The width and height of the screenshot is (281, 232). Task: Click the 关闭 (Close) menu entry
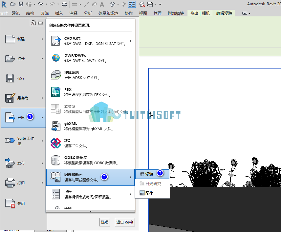tap(23, 203)
